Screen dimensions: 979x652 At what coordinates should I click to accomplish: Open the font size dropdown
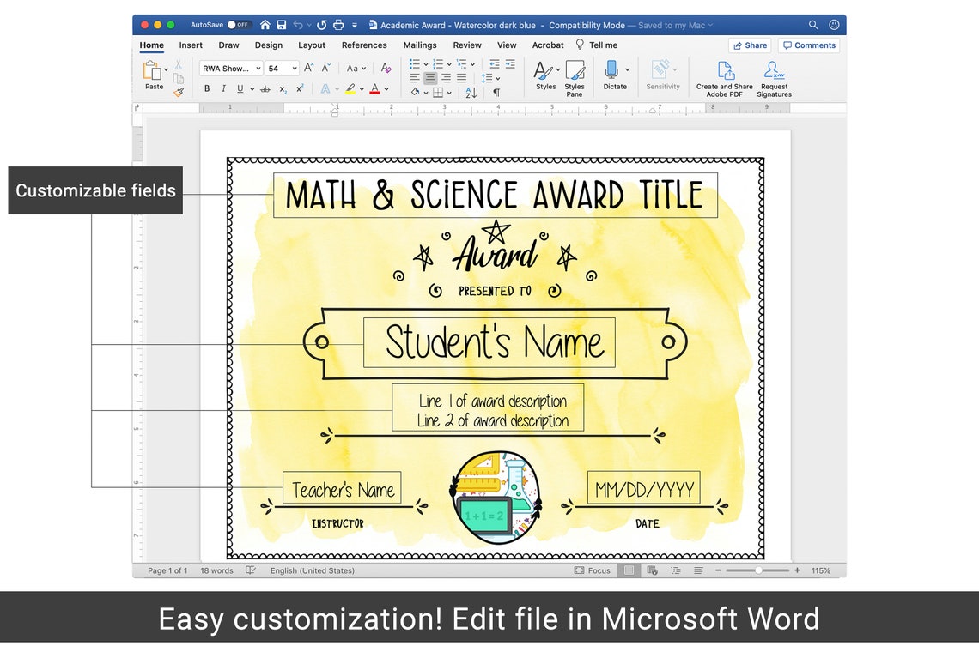(295, 69)
